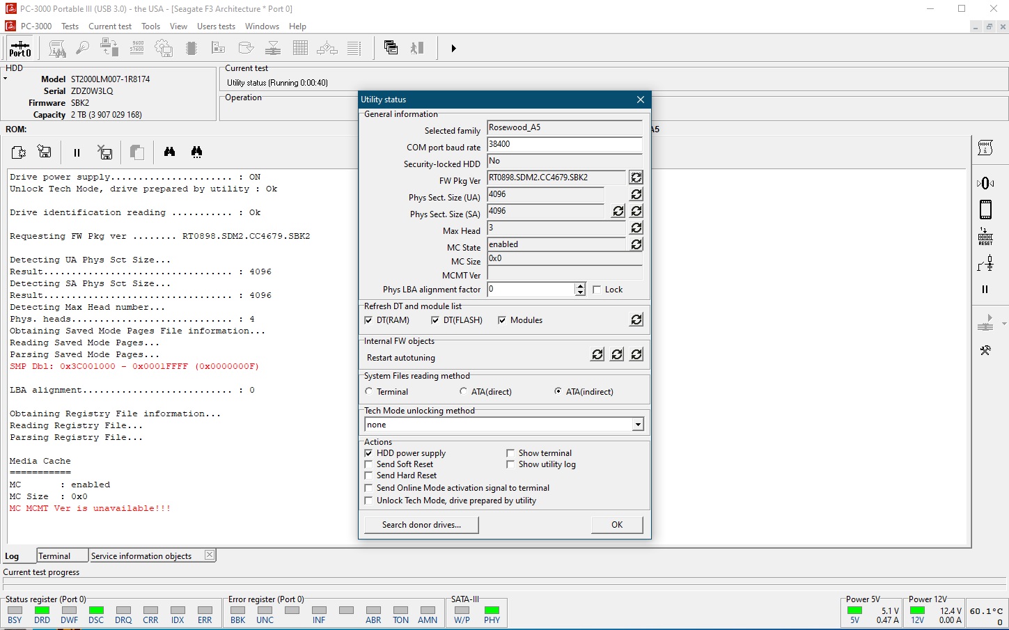Screen dimensions: 1009x630
Task: Open dropdown arrow next to right sidebar play icon
Action: click(x=1003, y=324)
